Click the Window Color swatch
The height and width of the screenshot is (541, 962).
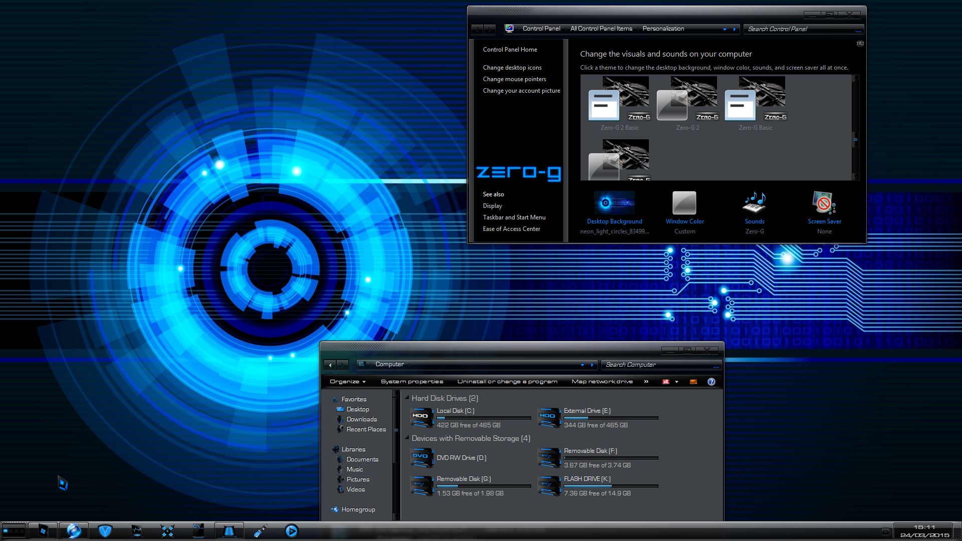tap(684, 203)
